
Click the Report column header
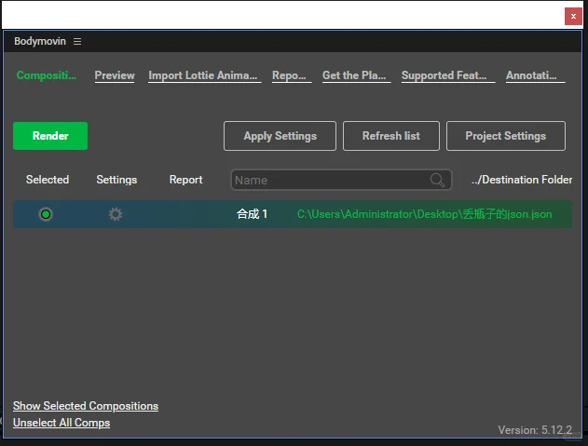point(185,180)
